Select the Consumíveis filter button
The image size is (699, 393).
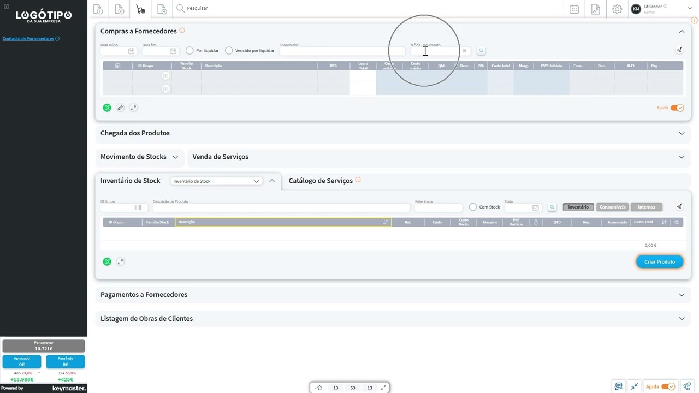[x=612, y=207]
